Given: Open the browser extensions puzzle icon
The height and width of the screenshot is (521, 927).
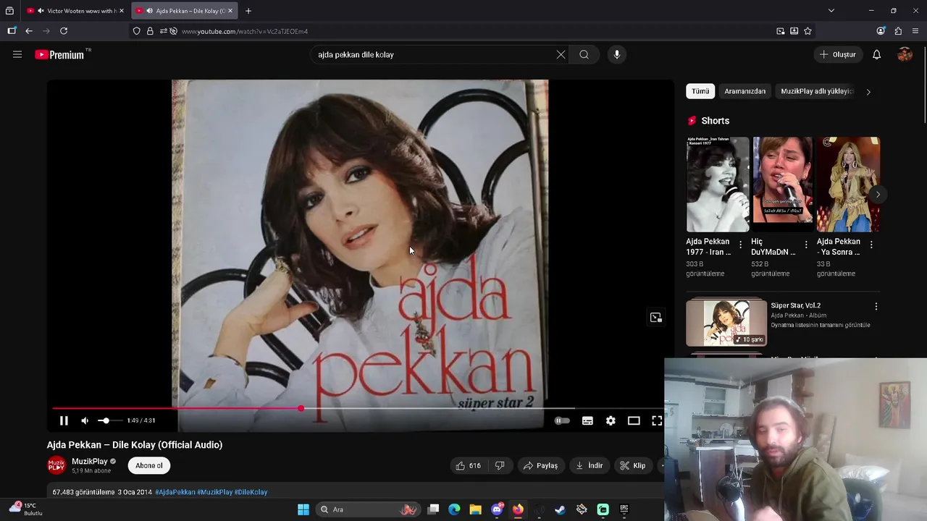Looking at the screenshot, I should point(898,31).
